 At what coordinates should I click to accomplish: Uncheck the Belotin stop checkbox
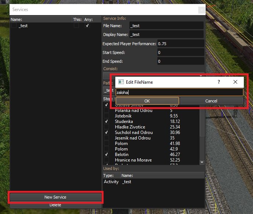[106, 155]
